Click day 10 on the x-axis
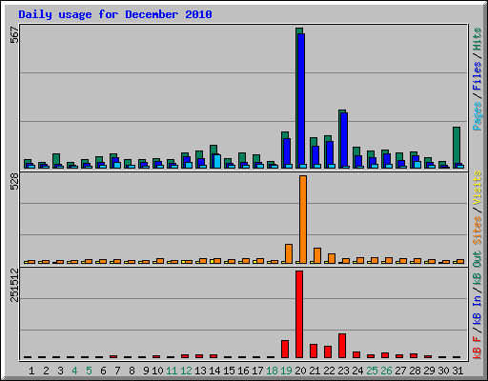The height and width of the screenshot is (381, 488). pyautogui.click(x=157, y=371)
